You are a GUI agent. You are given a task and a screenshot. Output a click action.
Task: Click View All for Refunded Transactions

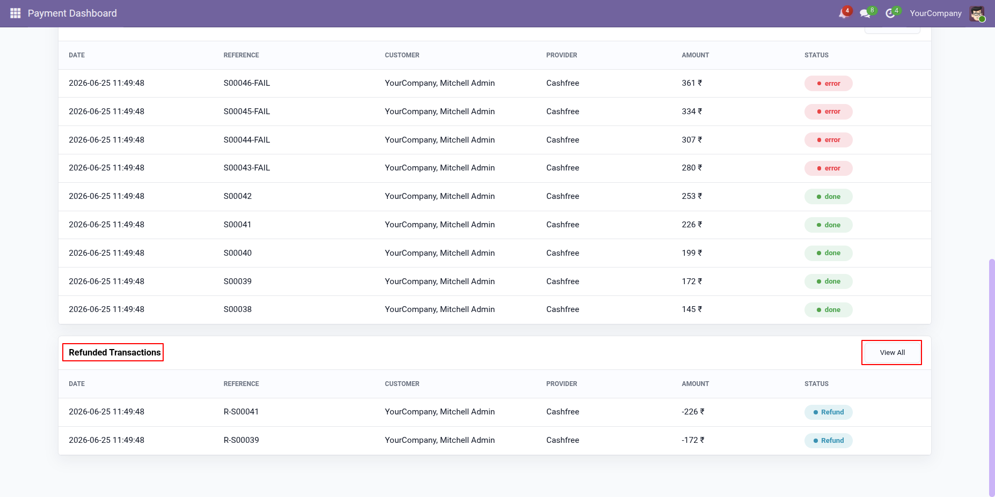[892, 352]
